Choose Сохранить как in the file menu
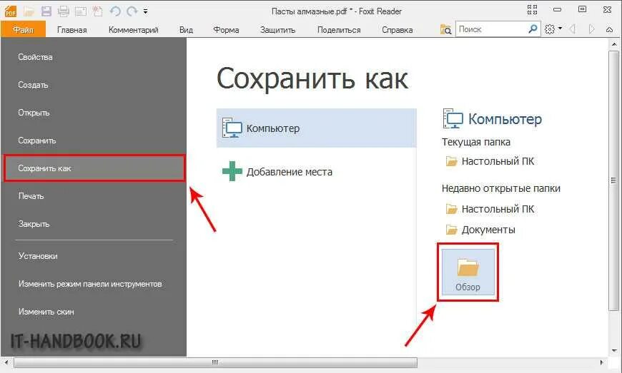The width and height of the screenshot is (622, 373). click(94, 168)
